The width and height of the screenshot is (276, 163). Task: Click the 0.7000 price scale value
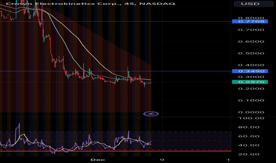251,30
